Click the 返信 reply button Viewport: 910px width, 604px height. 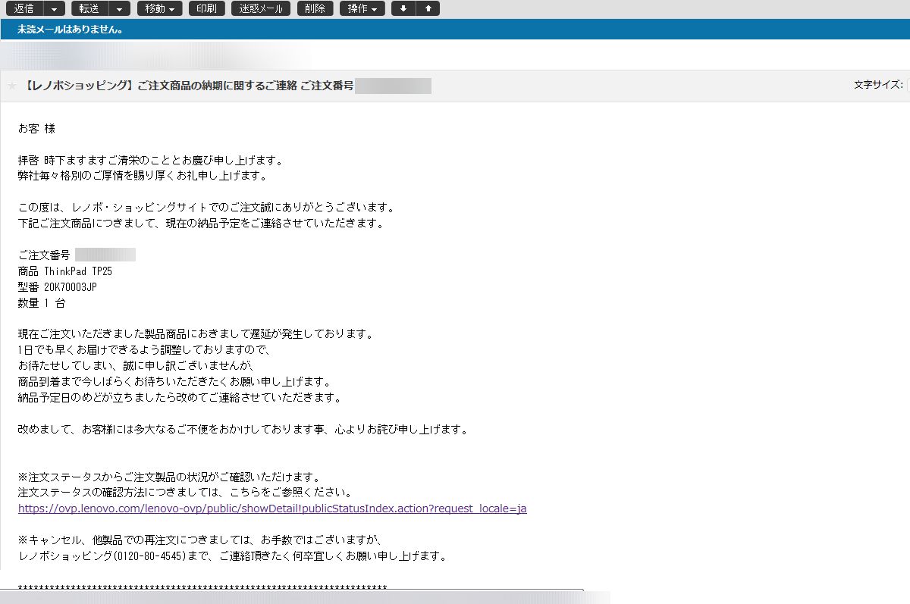(24, 9)
